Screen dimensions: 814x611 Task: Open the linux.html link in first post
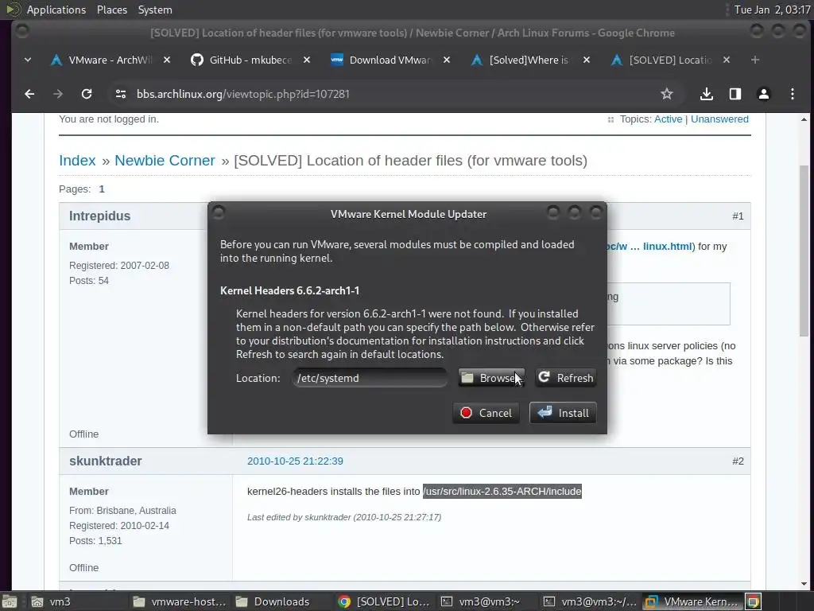click(x=650, y=247)
